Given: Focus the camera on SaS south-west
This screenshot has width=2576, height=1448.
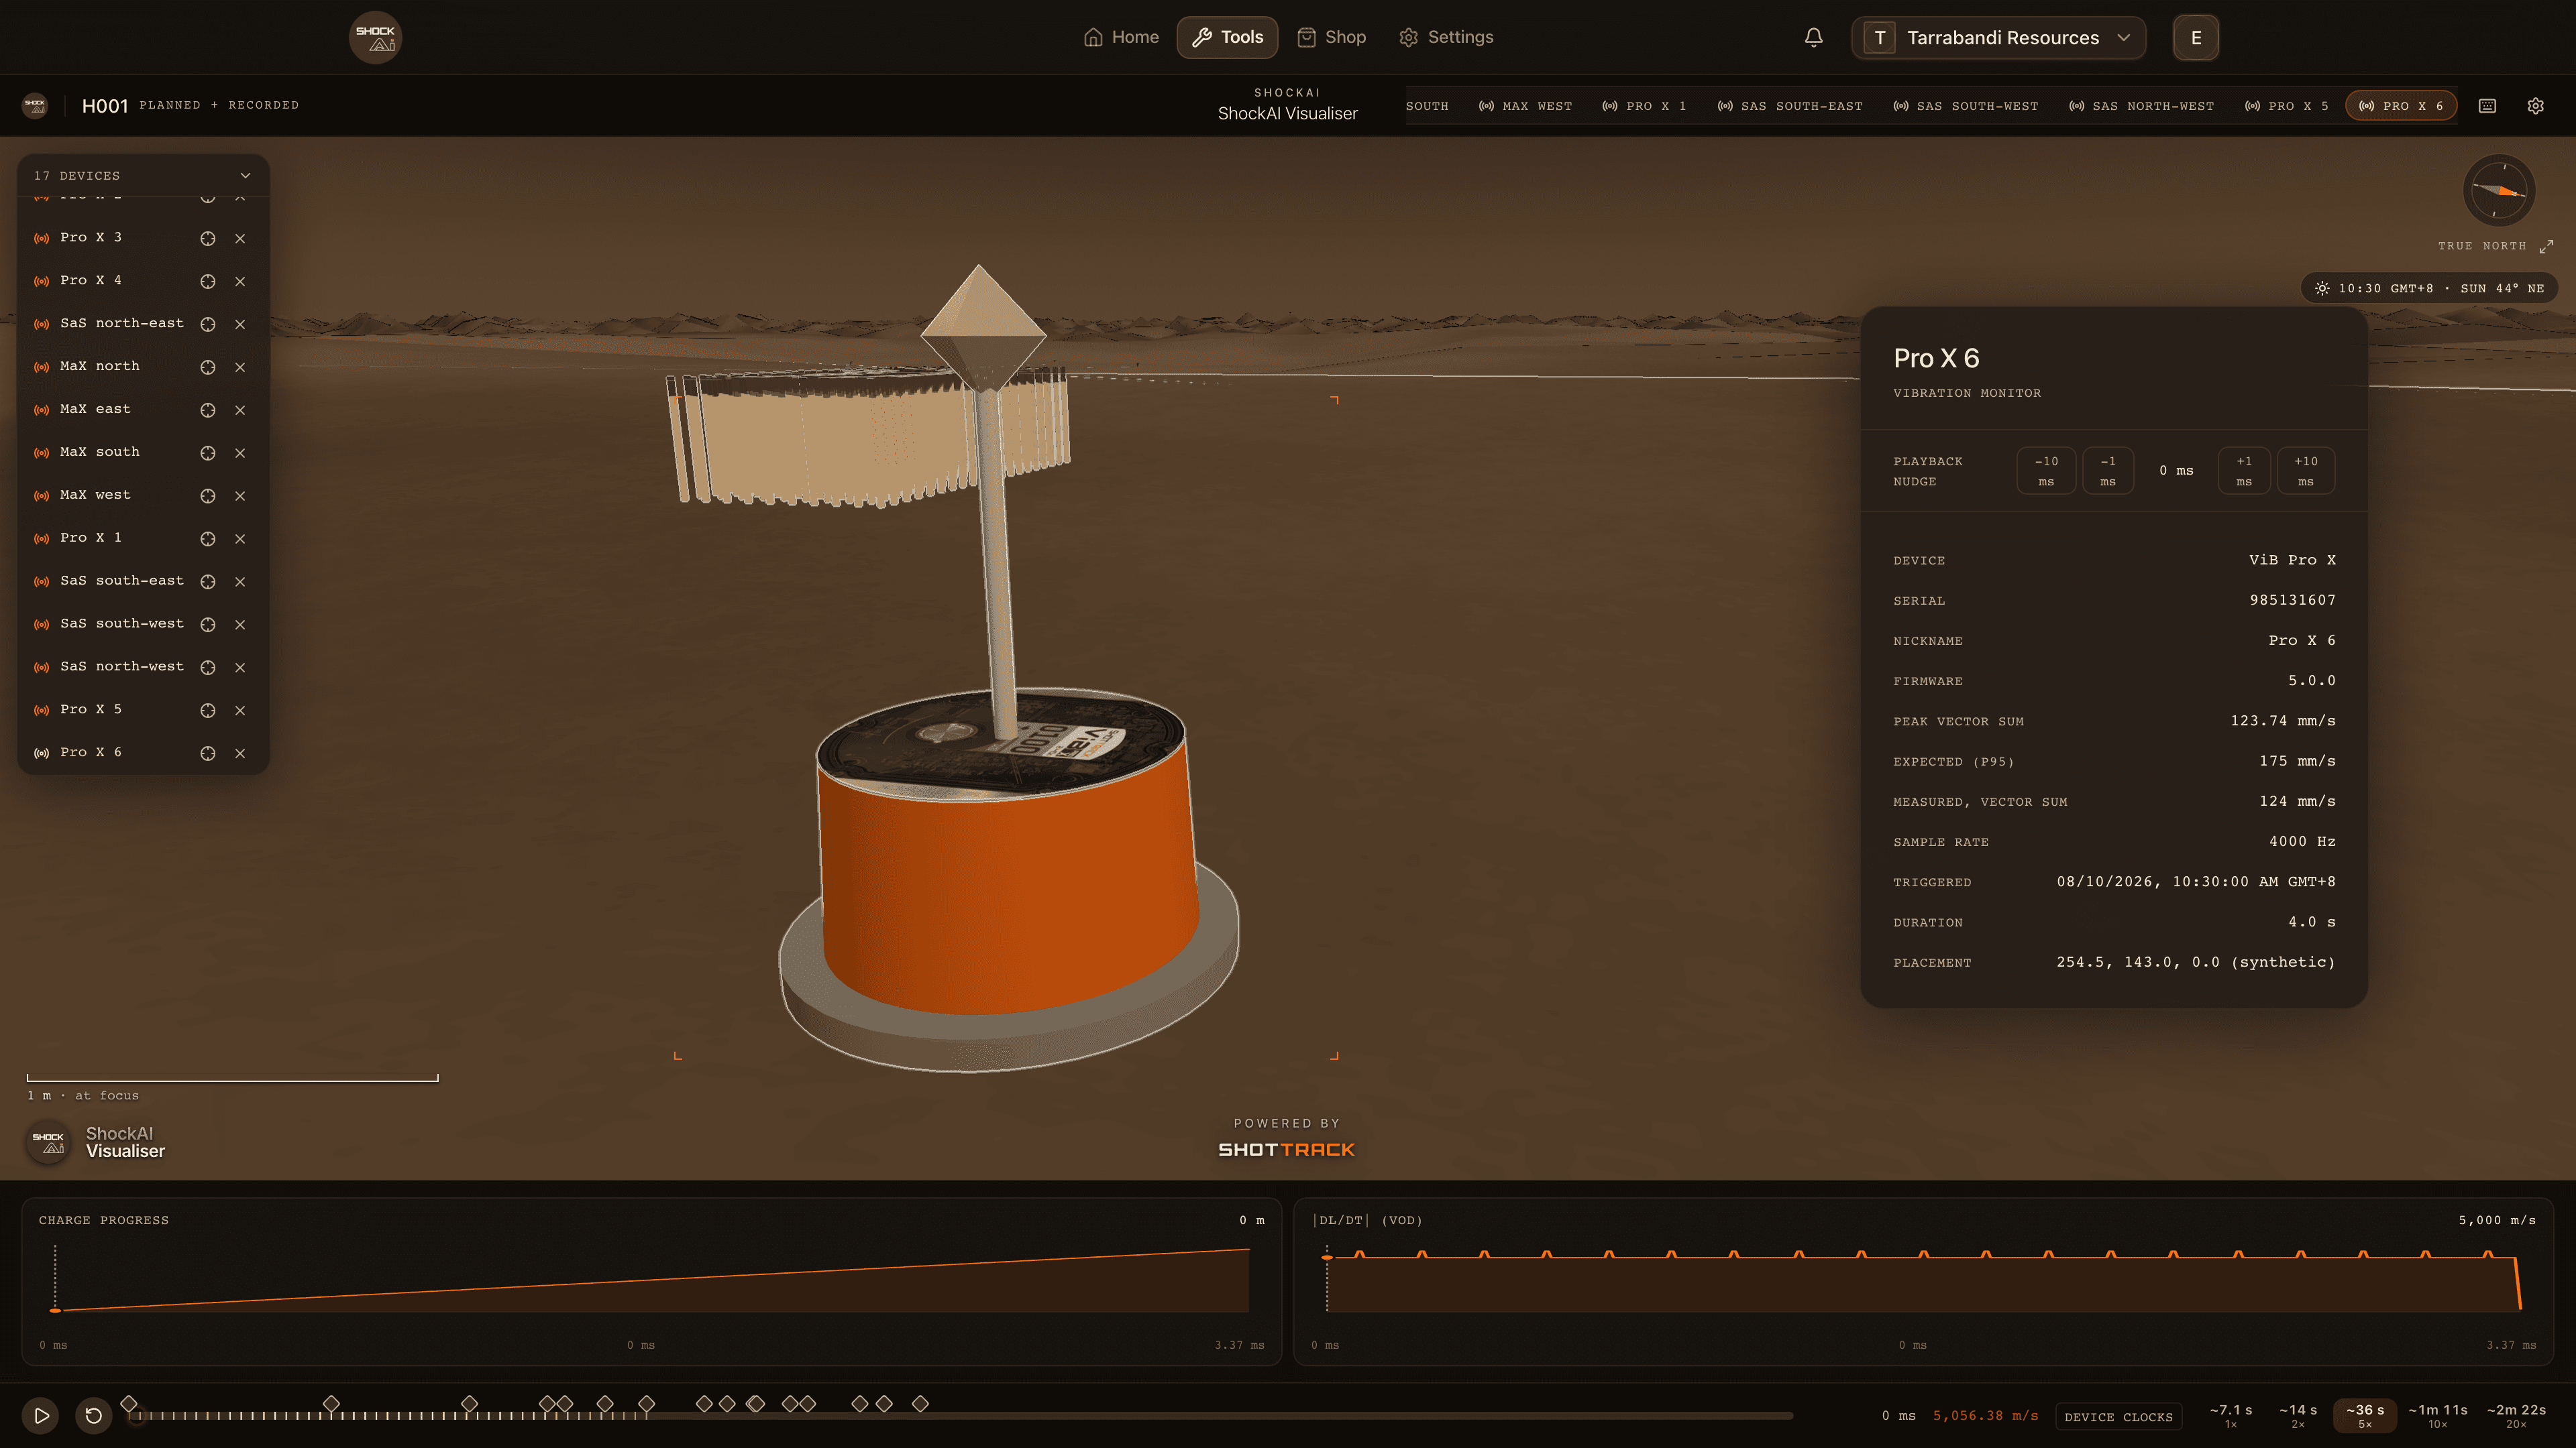Looking at the screenshot, I should (x=208, y=623).
